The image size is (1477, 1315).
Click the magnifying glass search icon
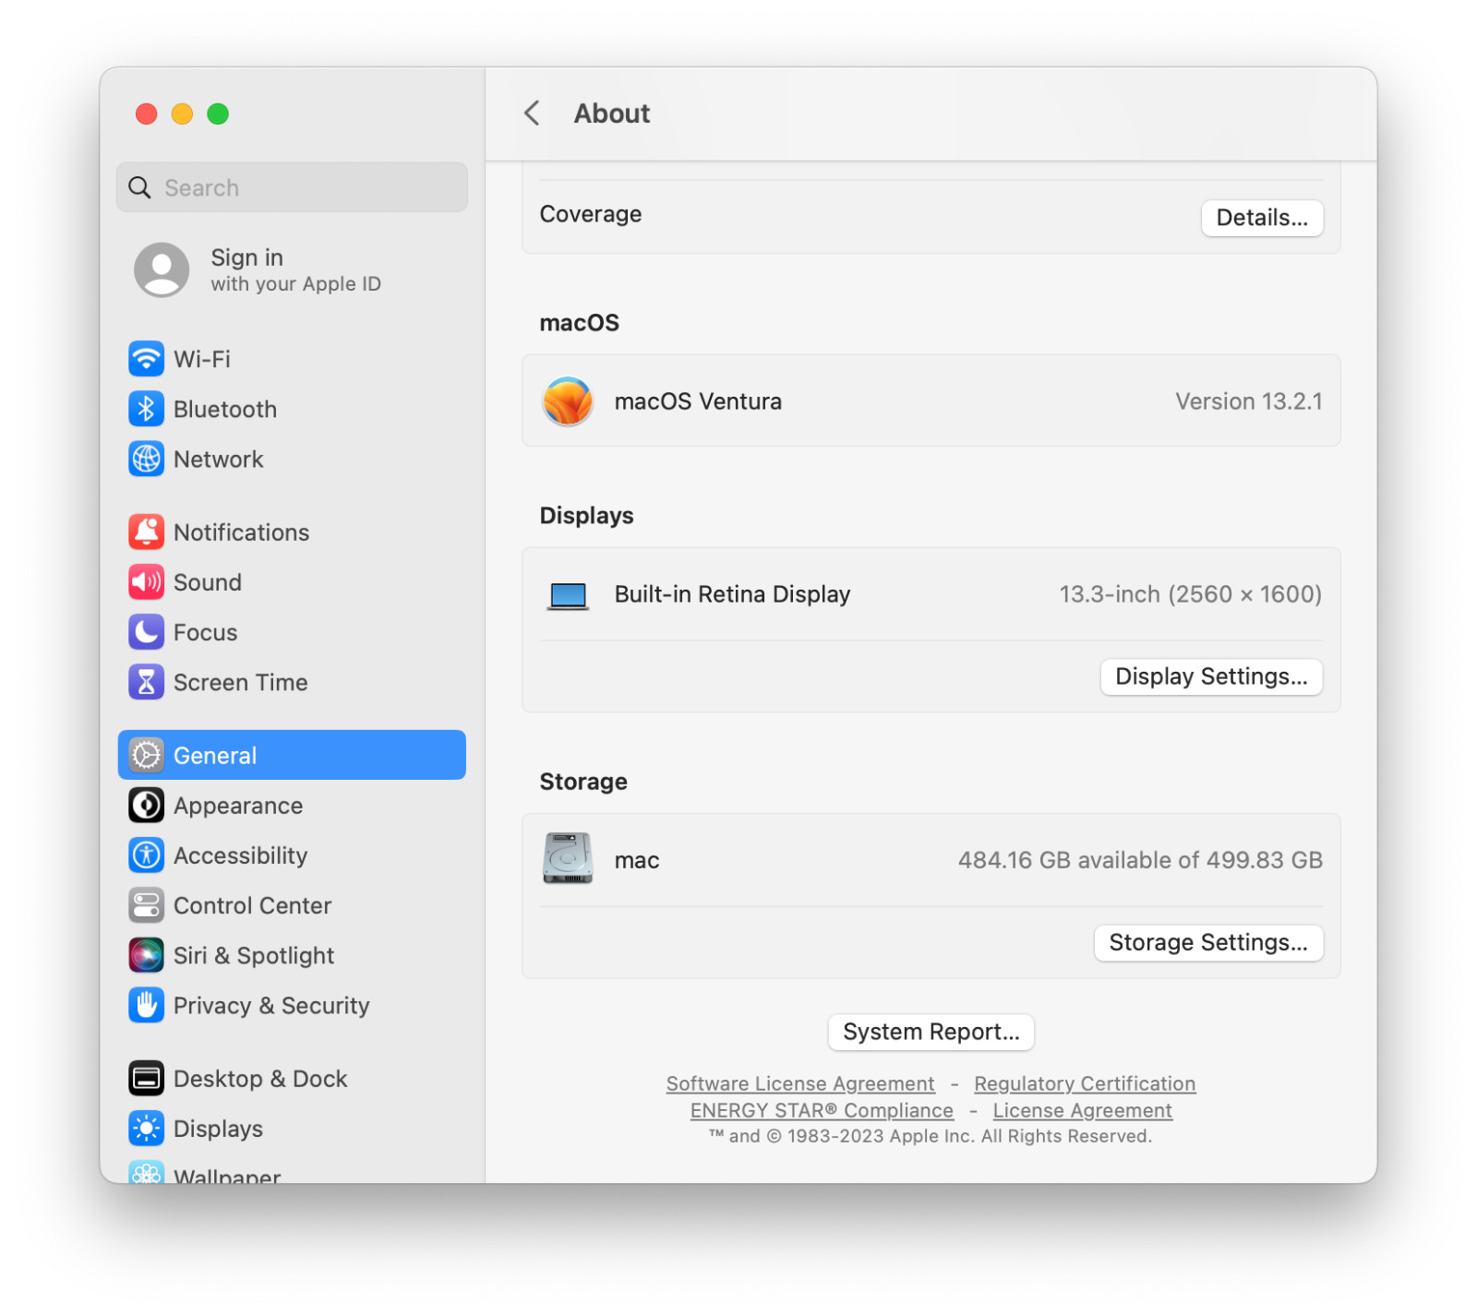(x=139, y=187)
